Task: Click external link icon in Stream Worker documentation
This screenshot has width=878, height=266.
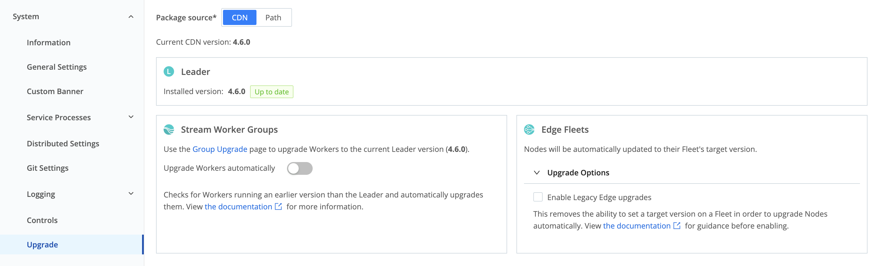Action: [279, 206]
